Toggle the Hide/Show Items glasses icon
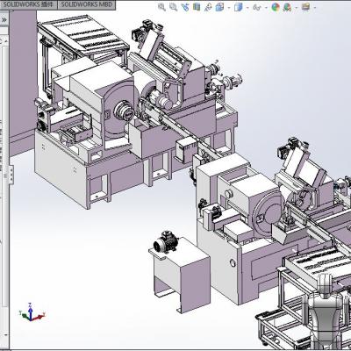The width and height of the screenshot is (351, 351). point(257,7)
